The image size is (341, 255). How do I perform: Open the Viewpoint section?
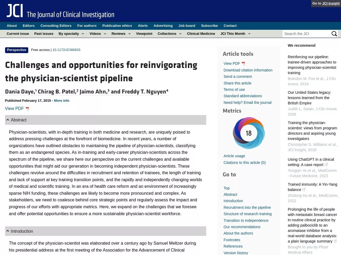tap(144, 34)
